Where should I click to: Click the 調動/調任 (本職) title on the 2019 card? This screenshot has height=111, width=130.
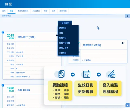coord(27,37)
